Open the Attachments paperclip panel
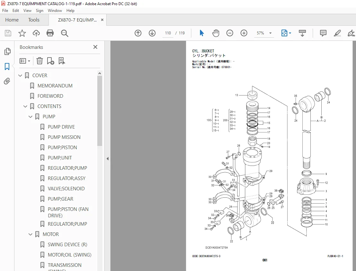Viewport: 356px width, 271px height. click(x=7, y=81)
